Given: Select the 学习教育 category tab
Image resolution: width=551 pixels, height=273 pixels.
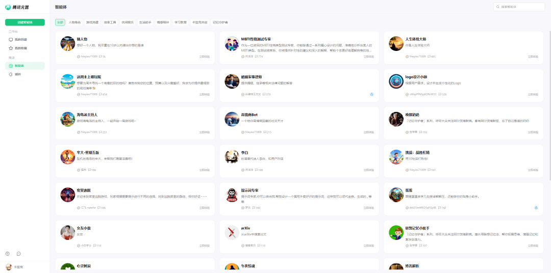Looking at the screenshot, I should pos(181,22).
